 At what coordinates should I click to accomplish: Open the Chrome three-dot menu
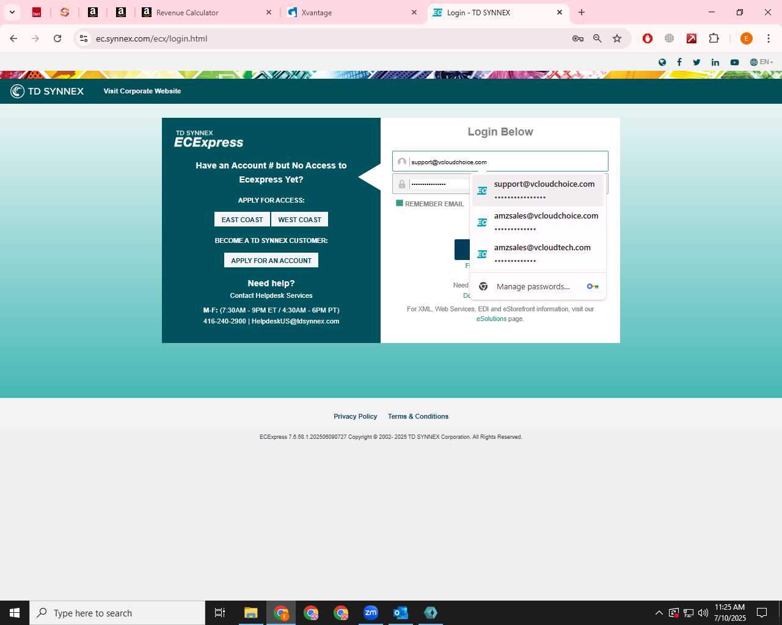point(769,38)
